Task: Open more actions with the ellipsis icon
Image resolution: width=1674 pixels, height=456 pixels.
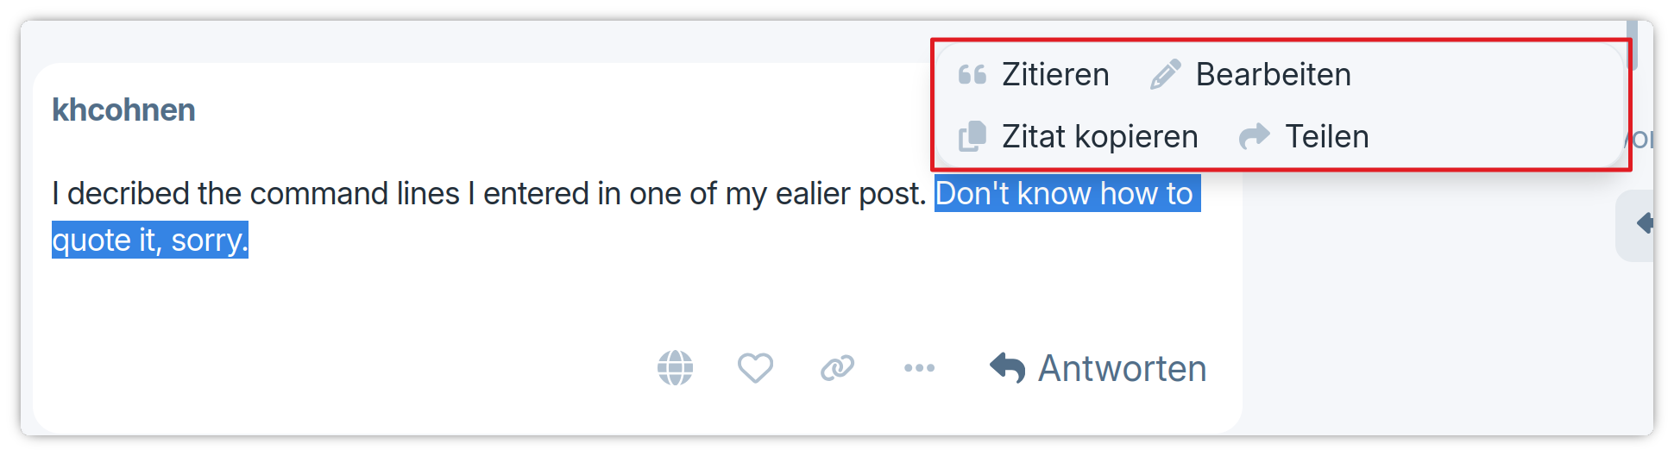Action: coord(919,368)
